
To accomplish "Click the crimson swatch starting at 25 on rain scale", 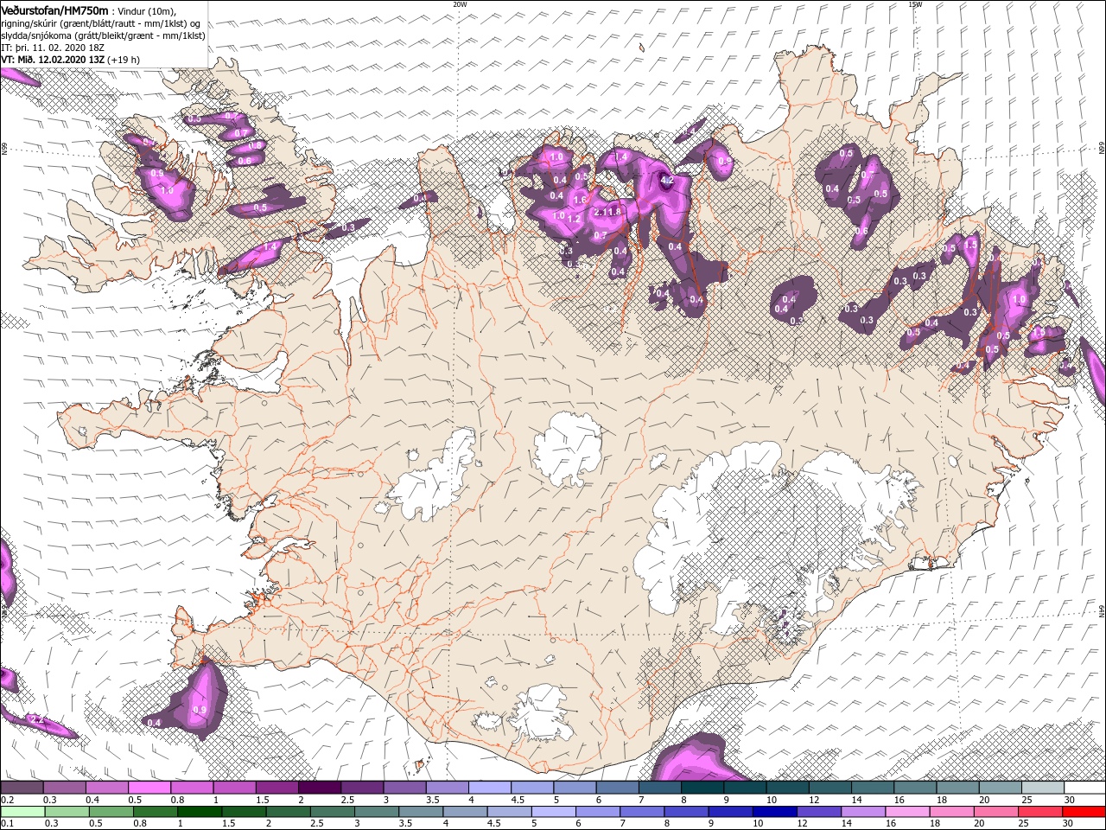I will tap(1039, 812).
